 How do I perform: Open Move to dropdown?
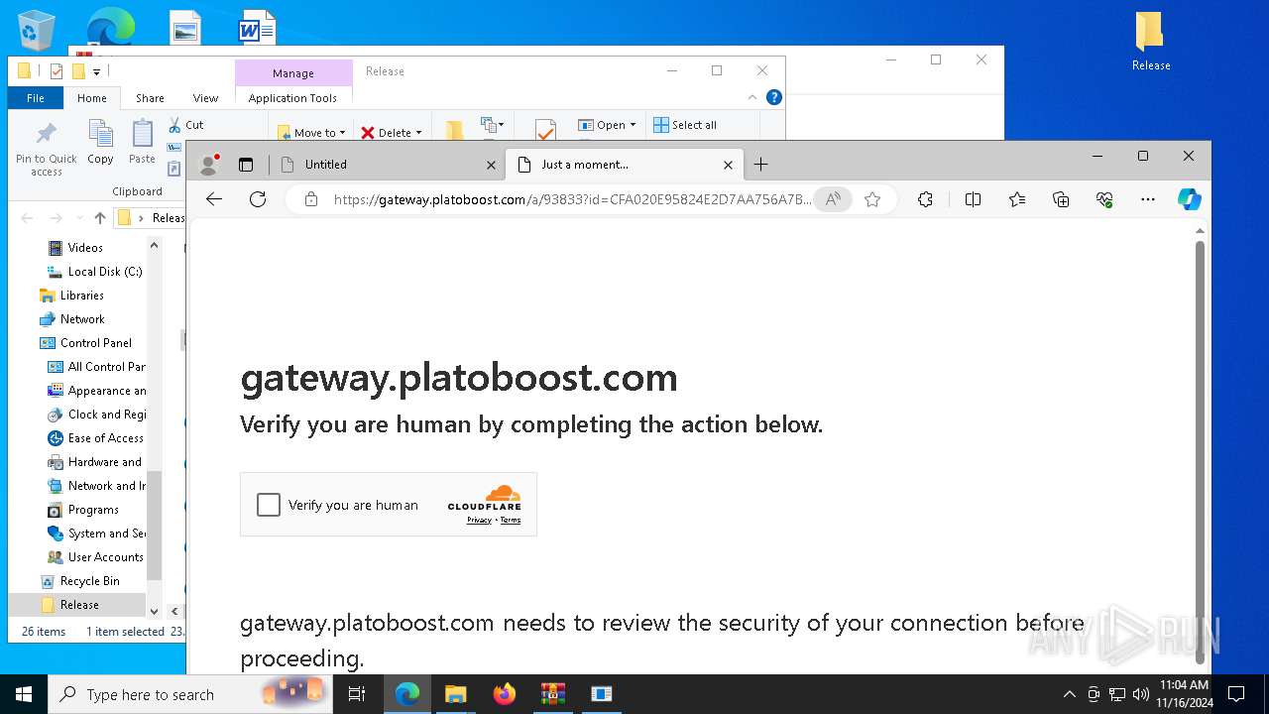click(310, 132)
